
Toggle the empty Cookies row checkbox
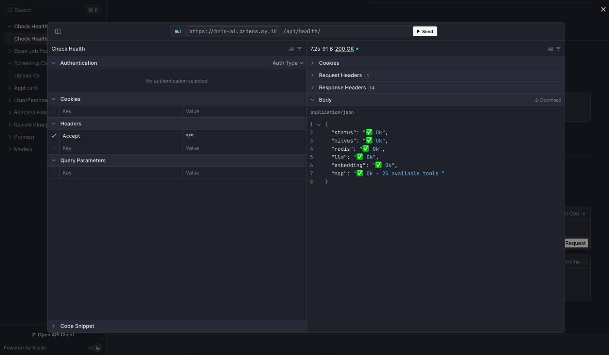pyautogui.click(x=54, y=111)
